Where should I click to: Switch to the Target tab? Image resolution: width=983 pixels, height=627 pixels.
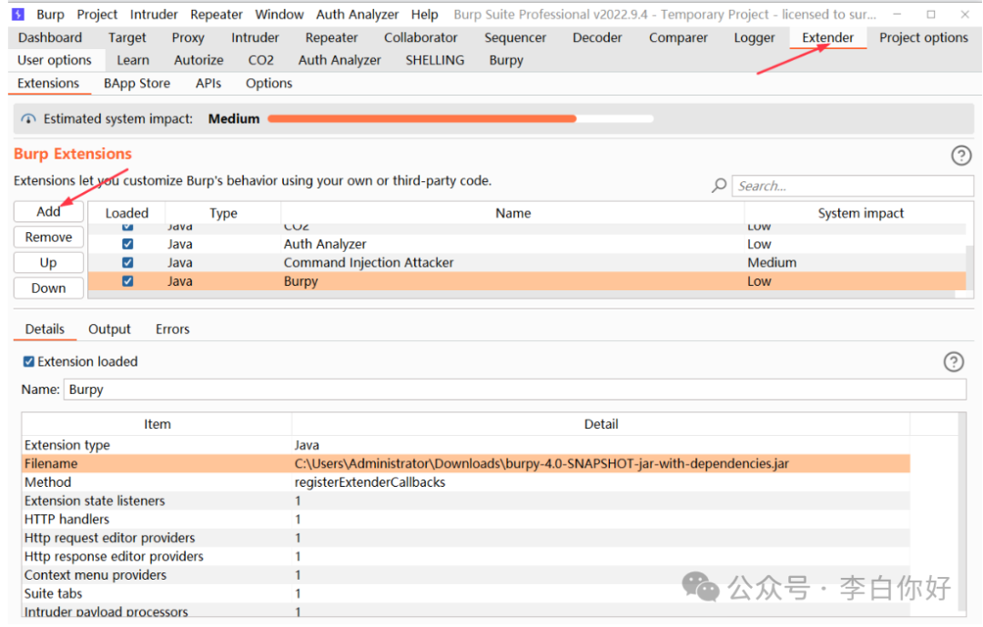click(127, 37)
